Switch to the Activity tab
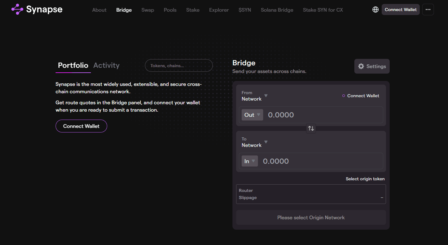Image resolution: width=448 pixels, height=245 pixels. [107, 65]
